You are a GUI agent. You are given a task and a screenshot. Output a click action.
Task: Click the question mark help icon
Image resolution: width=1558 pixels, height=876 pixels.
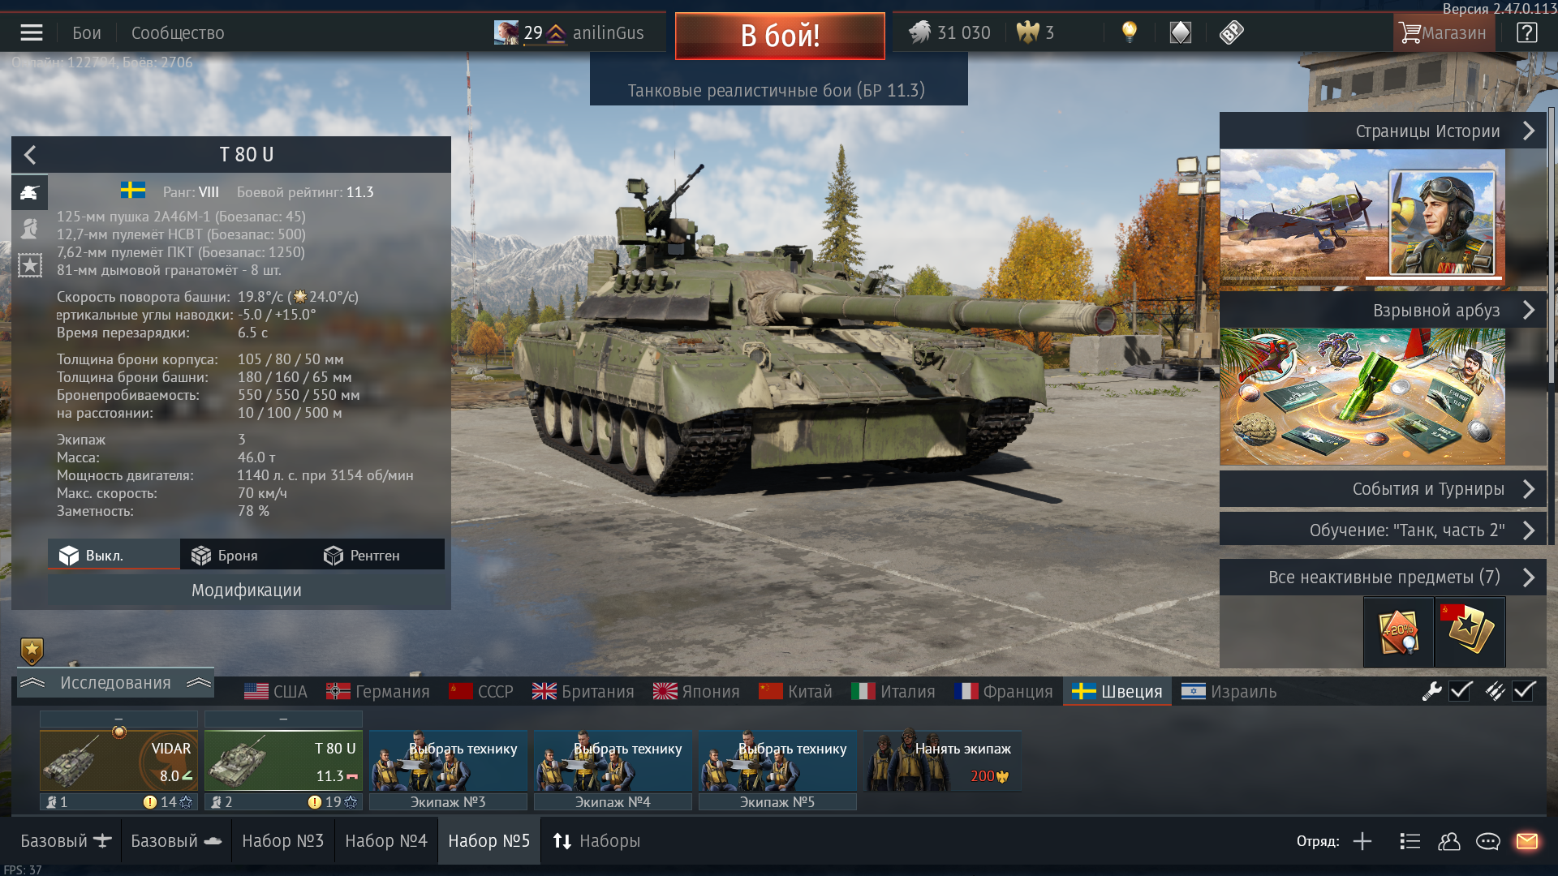coord(1526,32)
